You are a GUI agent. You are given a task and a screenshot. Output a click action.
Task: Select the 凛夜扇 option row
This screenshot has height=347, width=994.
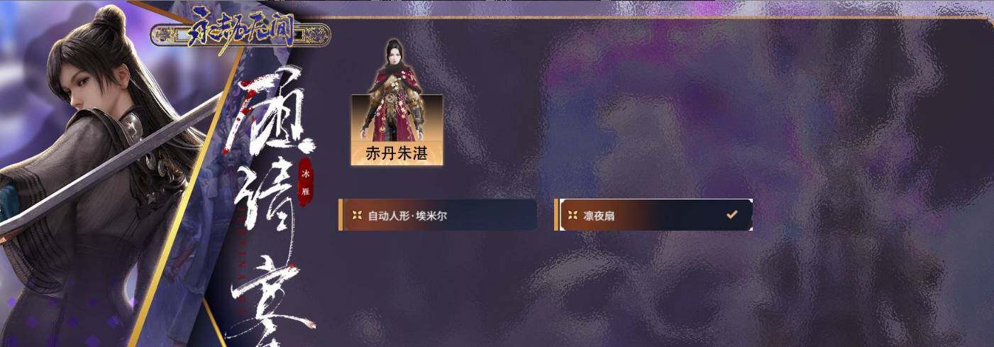[x=653, y=215]
